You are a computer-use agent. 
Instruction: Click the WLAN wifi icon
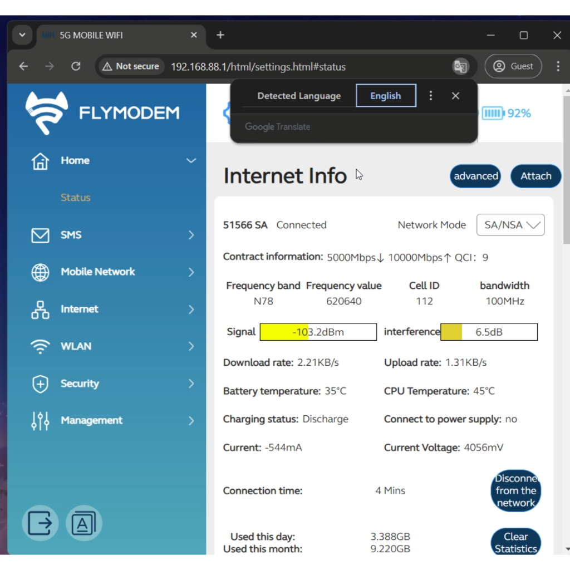pos(40,346)
